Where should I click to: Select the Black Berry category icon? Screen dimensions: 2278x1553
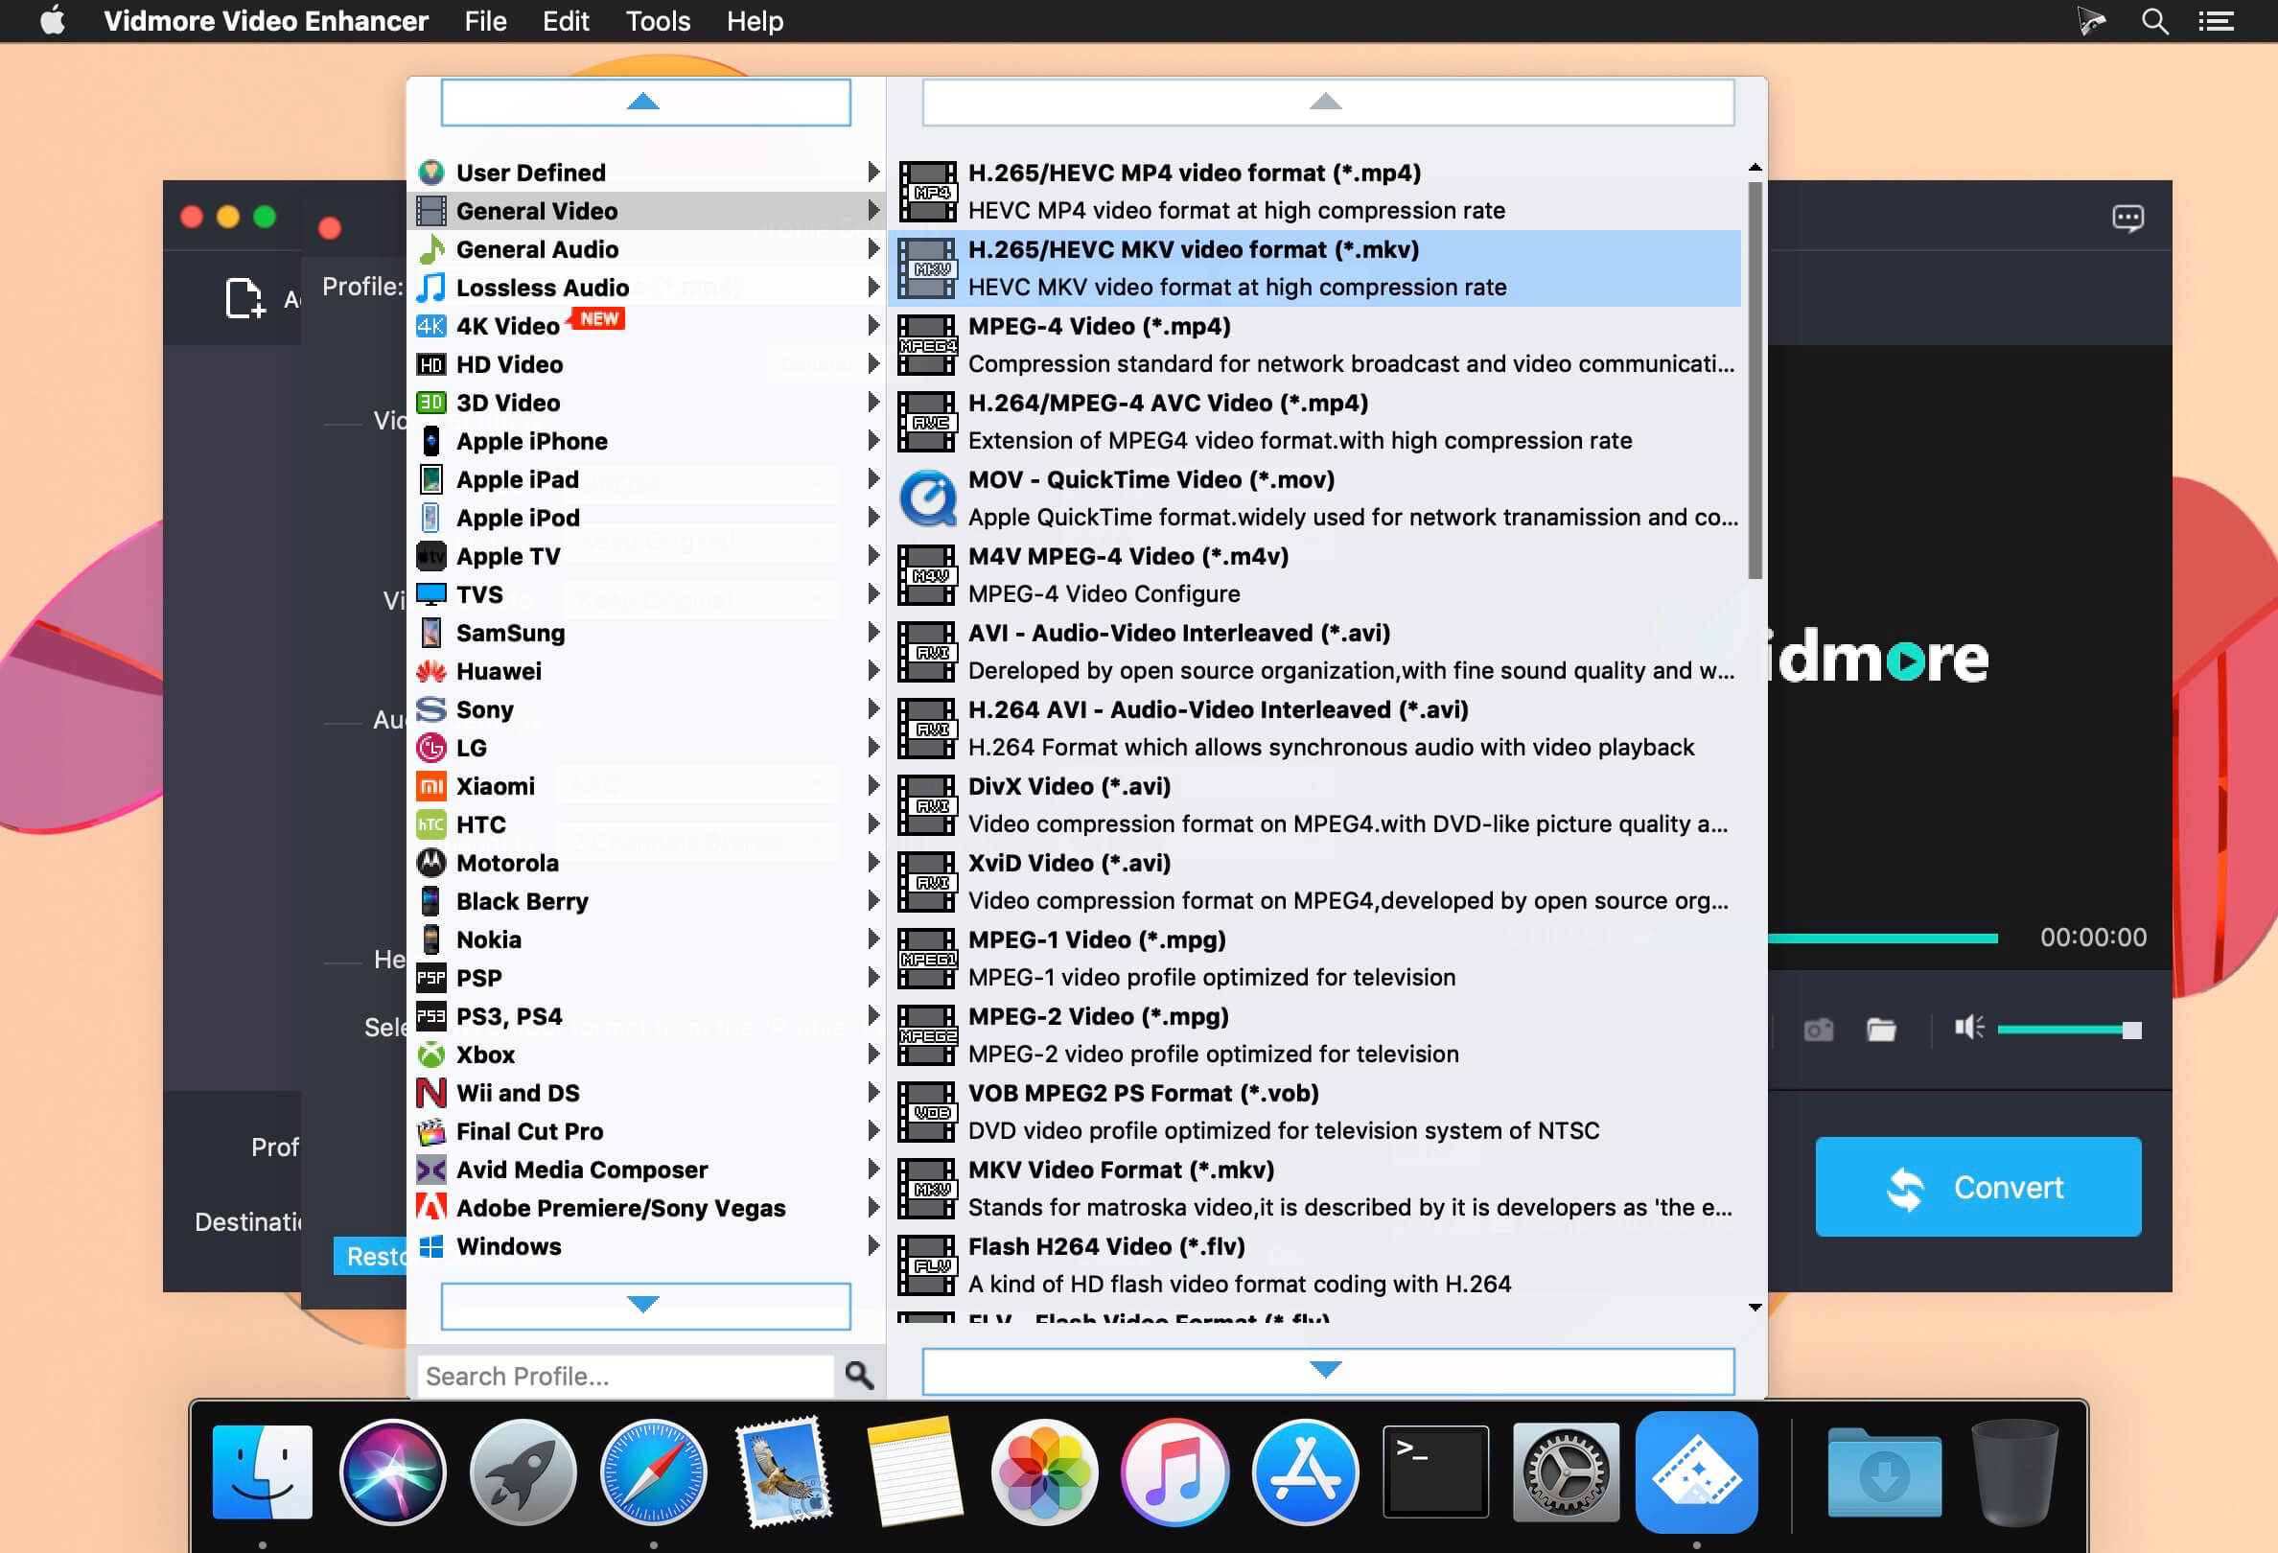coord(431,900)
